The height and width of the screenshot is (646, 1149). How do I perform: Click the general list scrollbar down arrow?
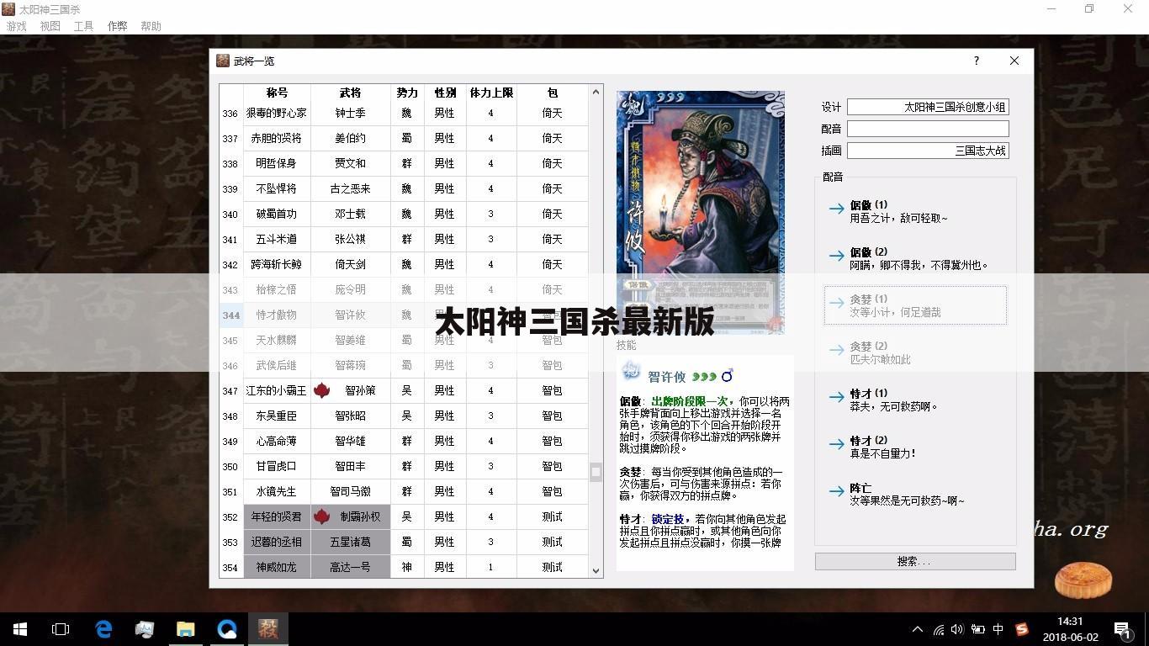pos(596,570)
